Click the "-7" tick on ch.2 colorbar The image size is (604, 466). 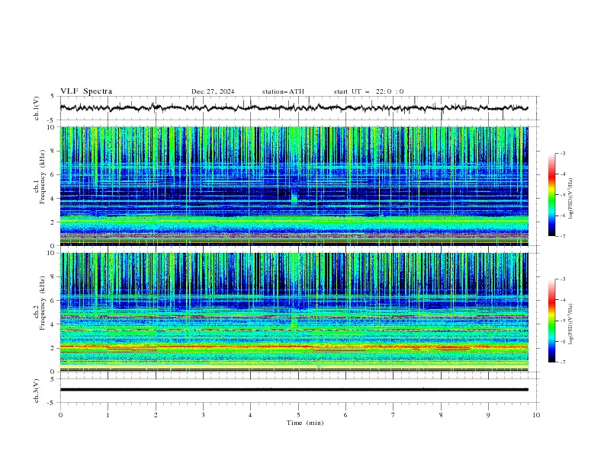tap(563, 362)
